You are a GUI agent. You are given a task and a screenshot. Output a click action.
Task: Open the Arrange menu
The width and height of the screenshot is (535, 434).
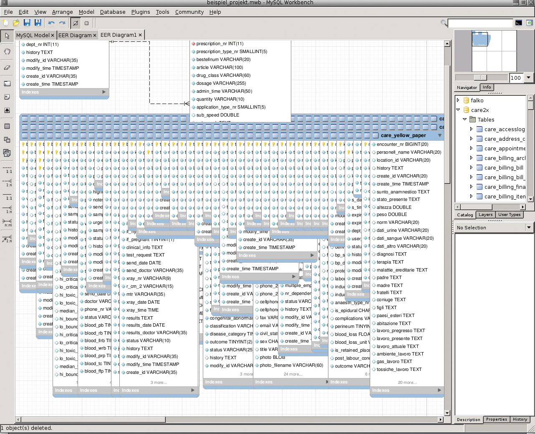point(62,12)
